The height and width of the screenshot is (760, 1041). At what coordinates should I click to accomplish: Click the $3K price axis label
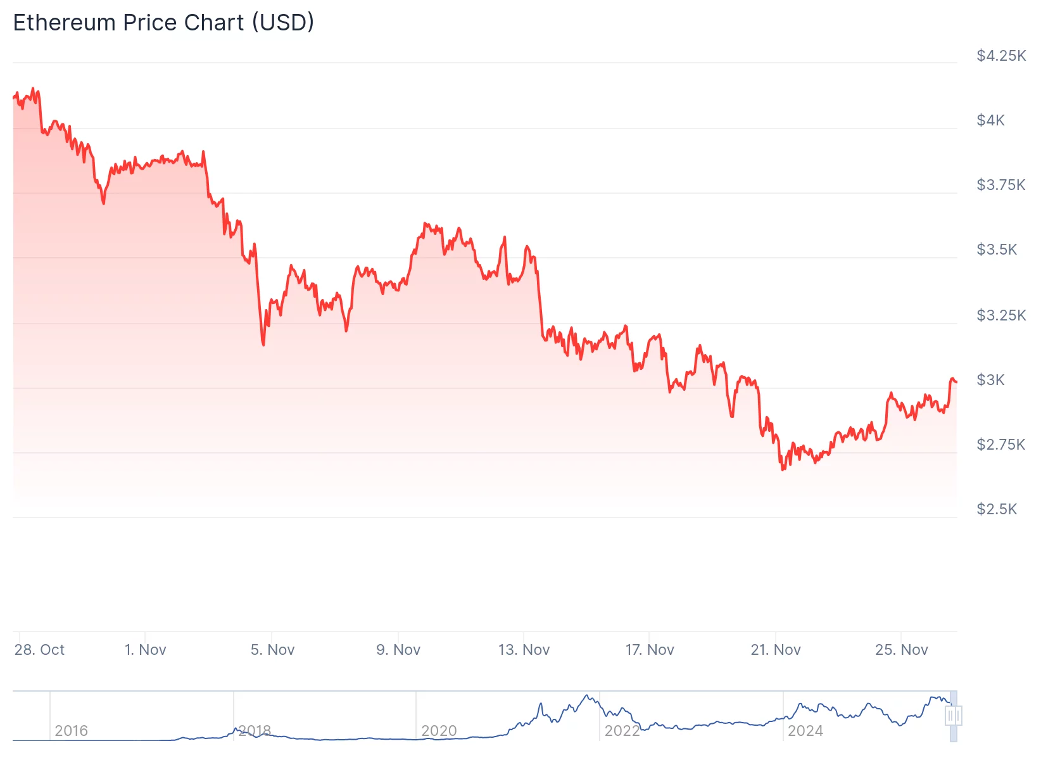[990, 380]
